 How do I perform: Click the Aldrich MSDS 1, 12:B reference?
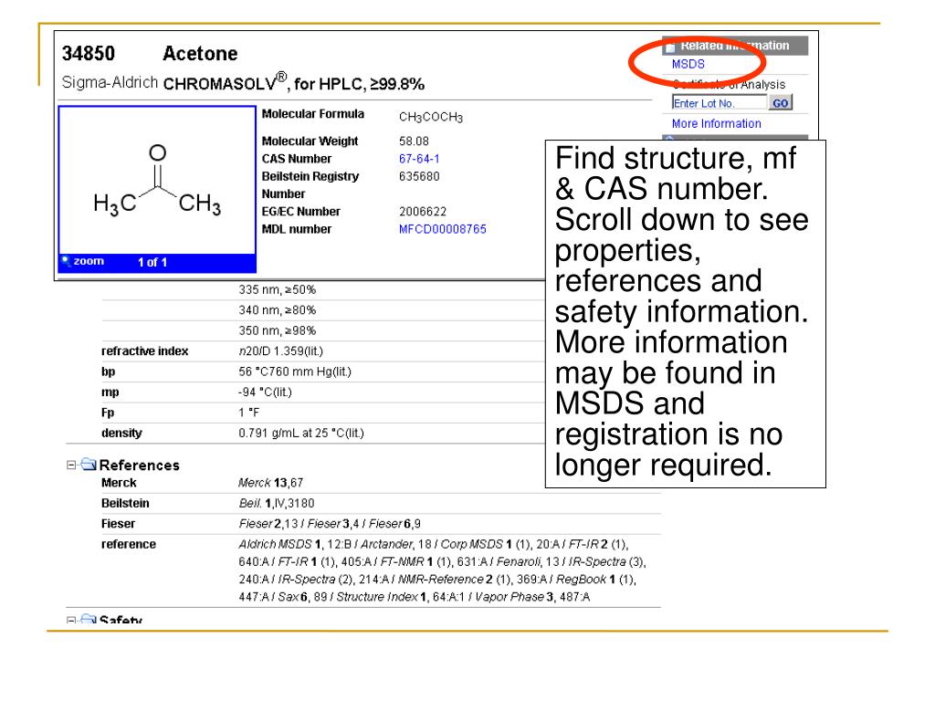pos(295,544)
